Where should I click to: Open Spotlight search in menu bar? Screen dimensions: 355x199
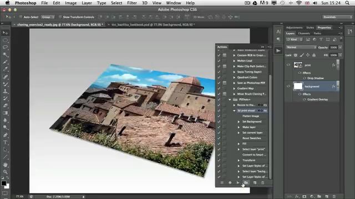tap(347, 3)
